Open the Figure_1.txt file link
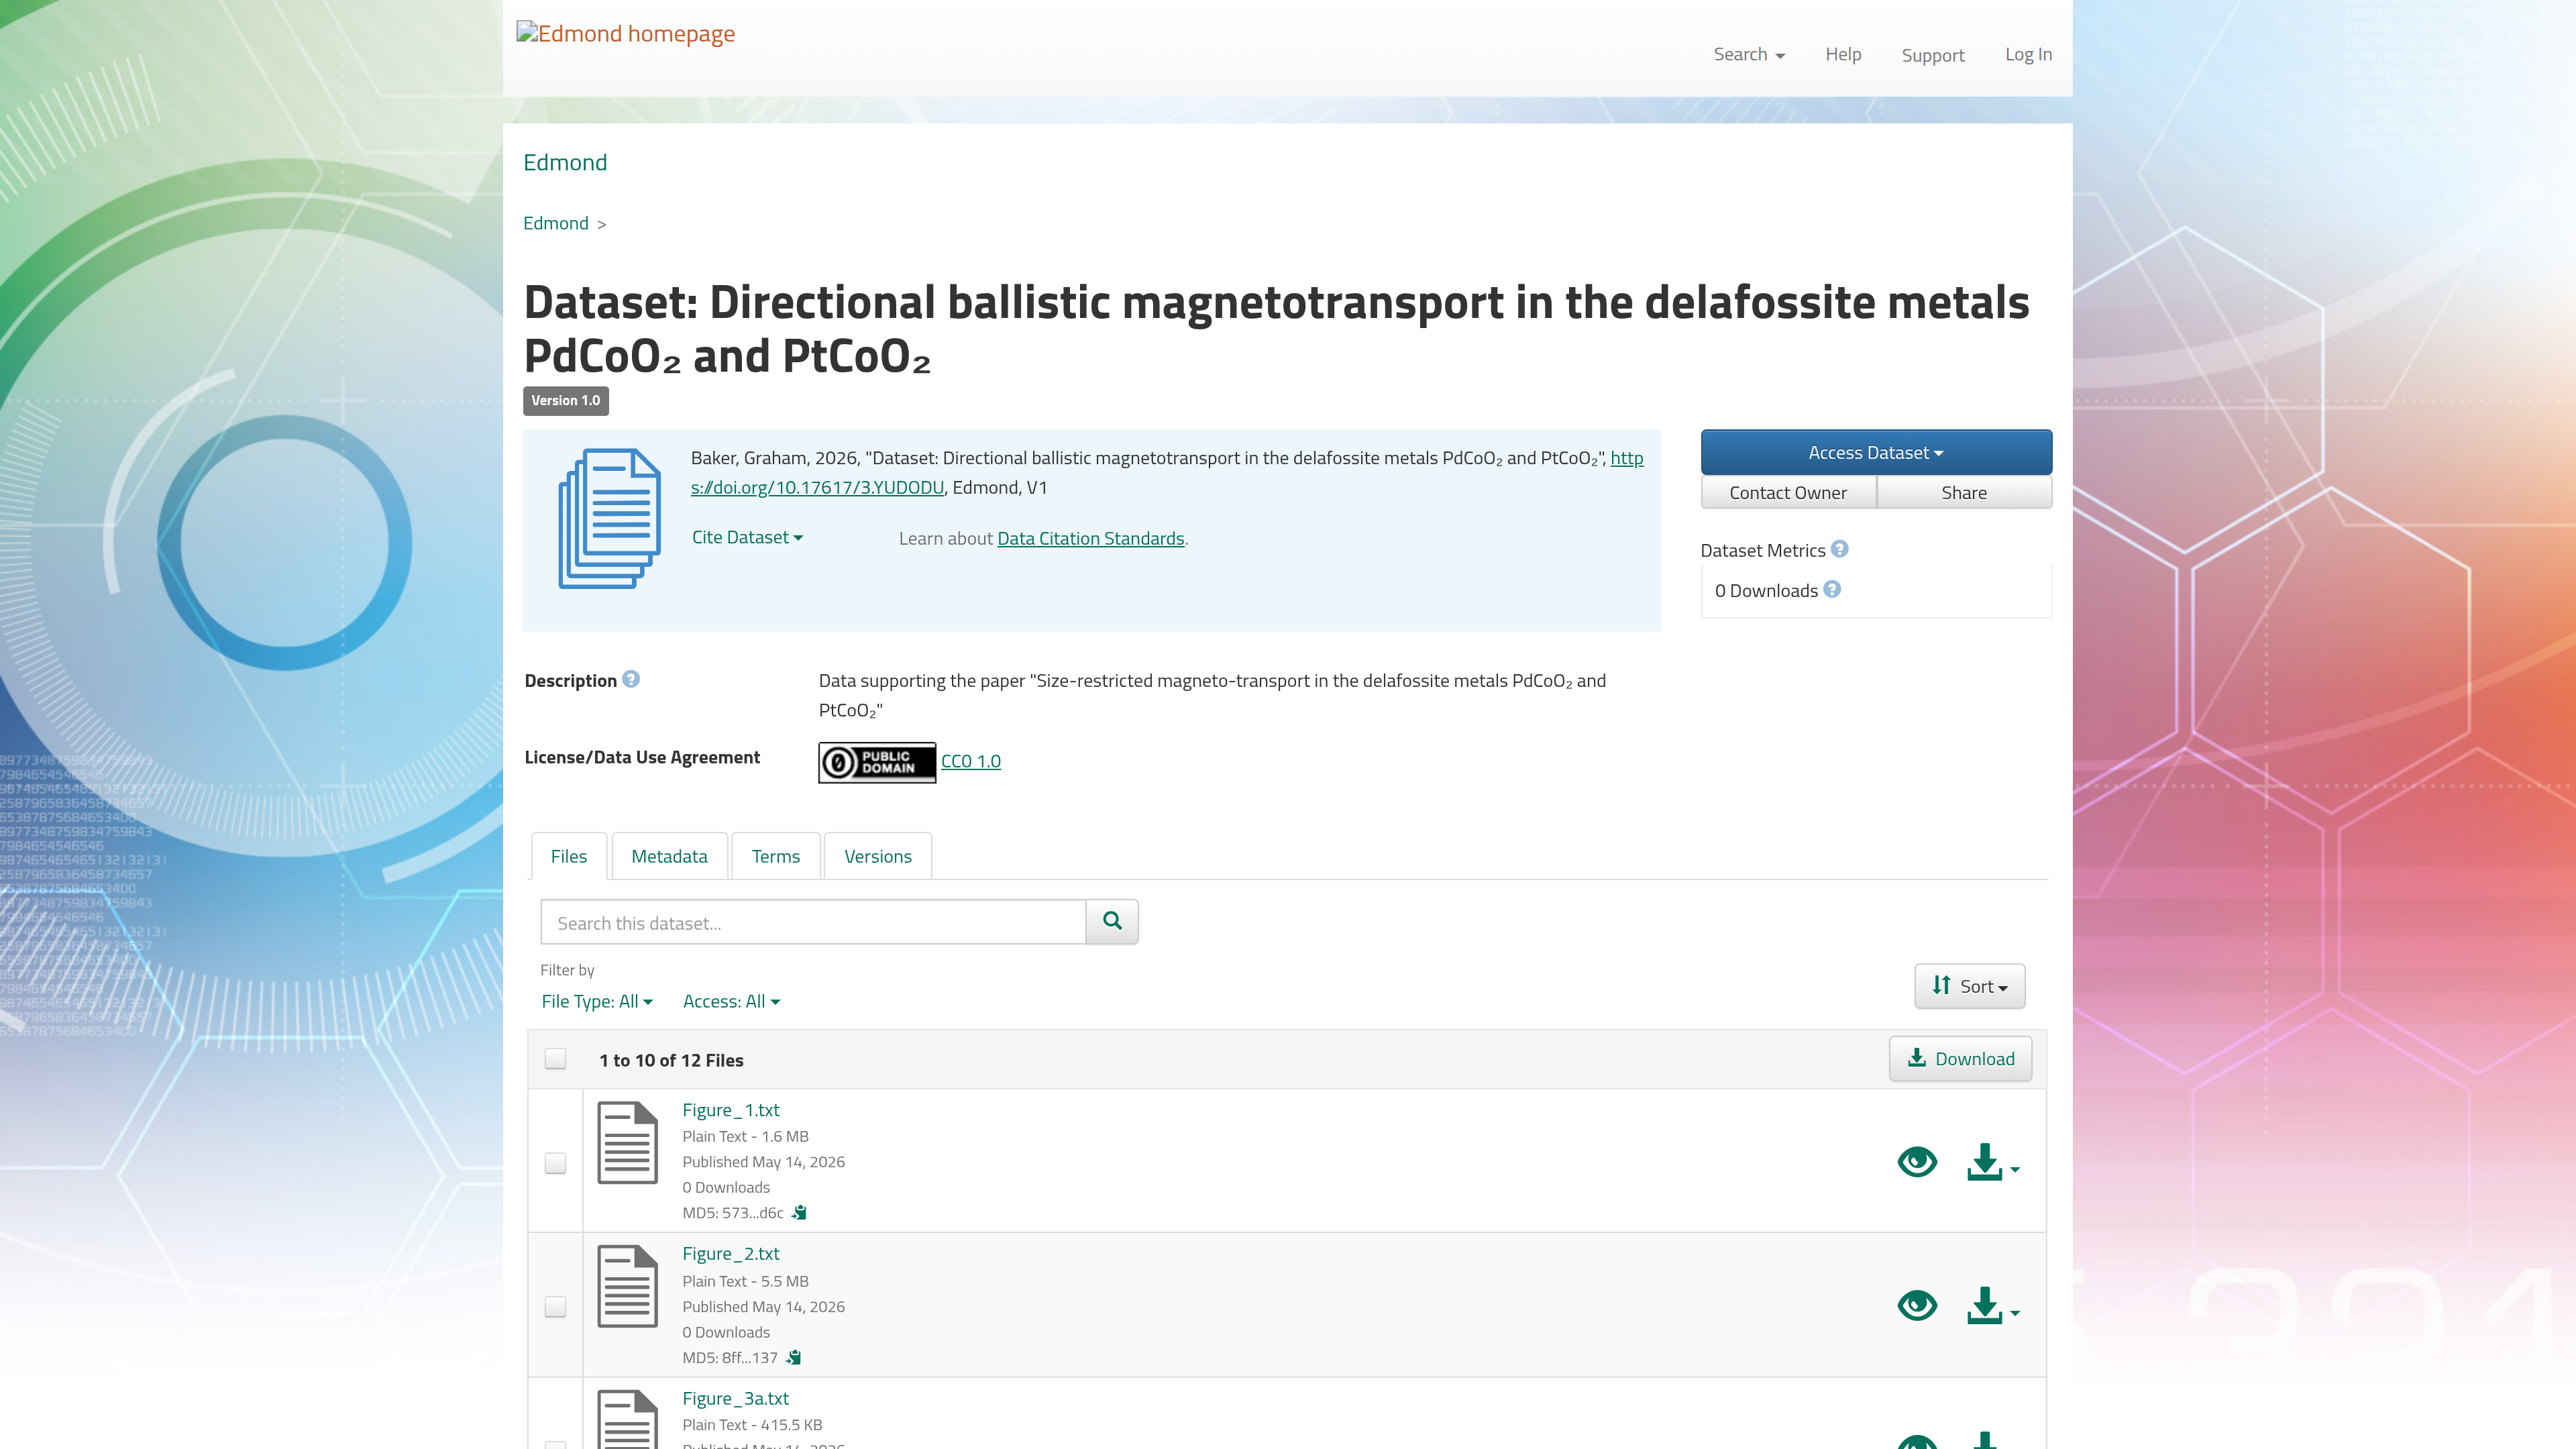This screenshot has height=1449, width=2576. coord(731,1110)
